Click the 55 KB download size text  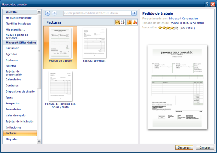point(187,23)
